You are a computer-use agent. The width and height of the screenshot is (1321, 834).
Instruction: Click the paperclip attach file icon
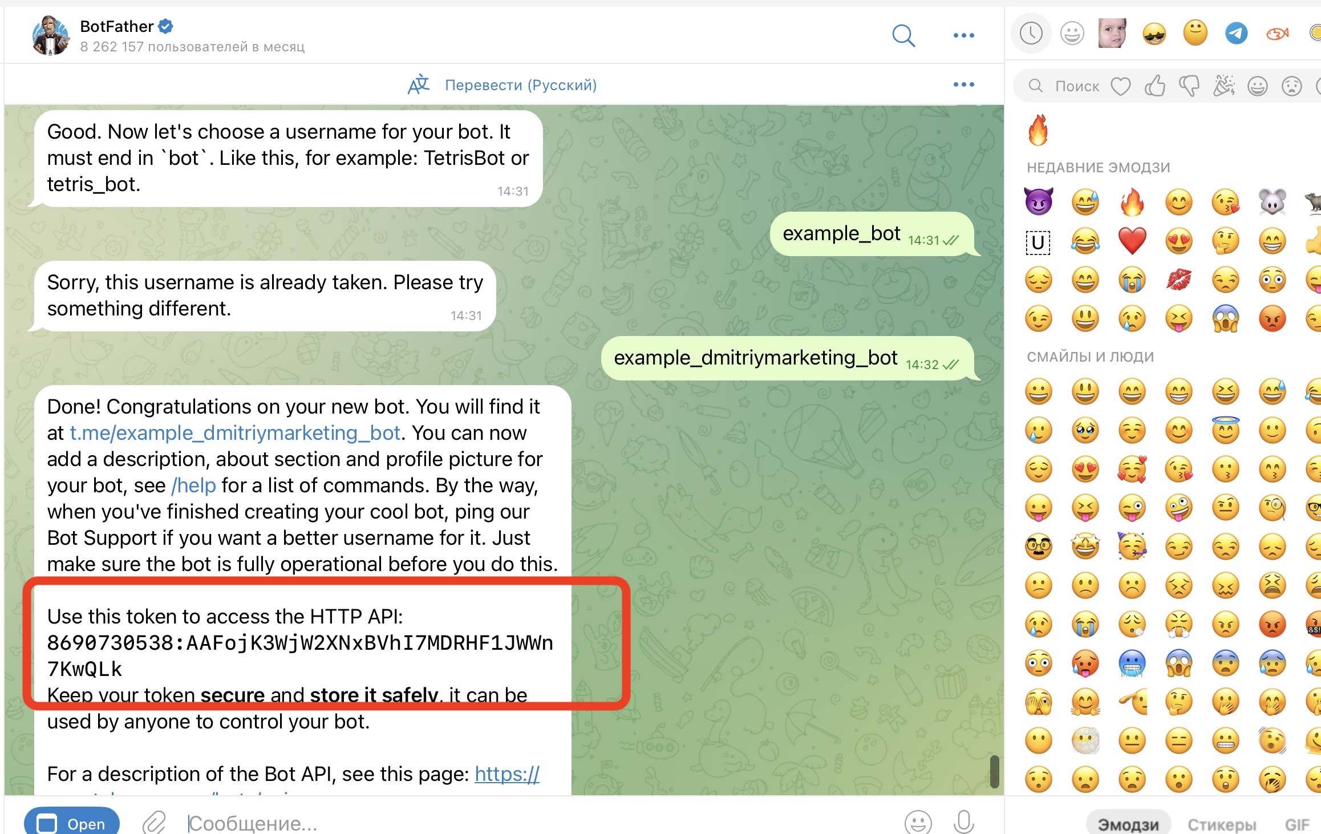point(154,823)
